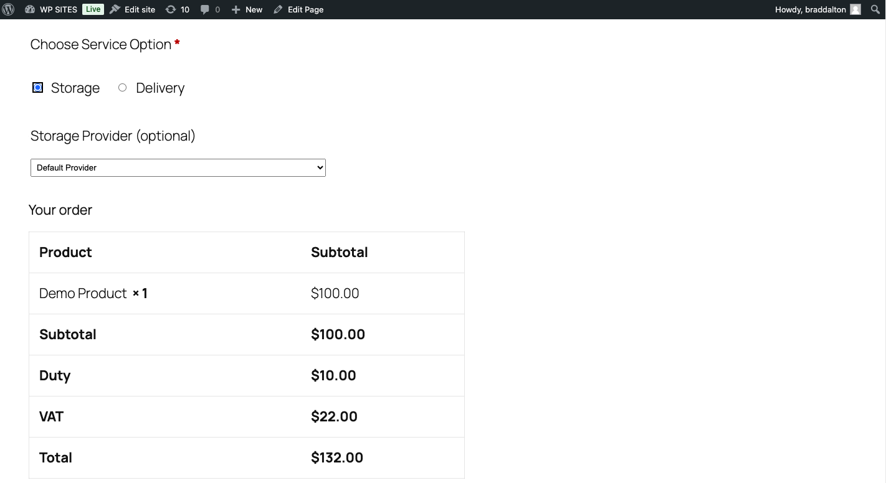Click the WP SITES dashboard icon

(x=30, y=9)
